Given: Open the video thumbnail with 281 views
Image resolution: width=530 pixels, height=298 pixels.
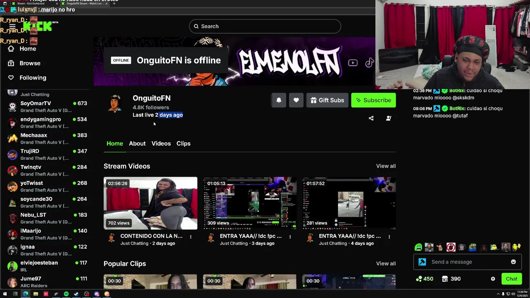Looking at the screenshot, I should coord(349,203).
